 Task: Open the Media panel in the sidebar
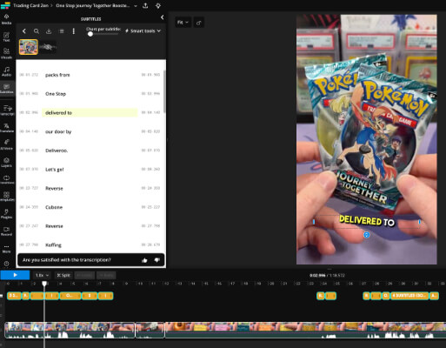6,19
